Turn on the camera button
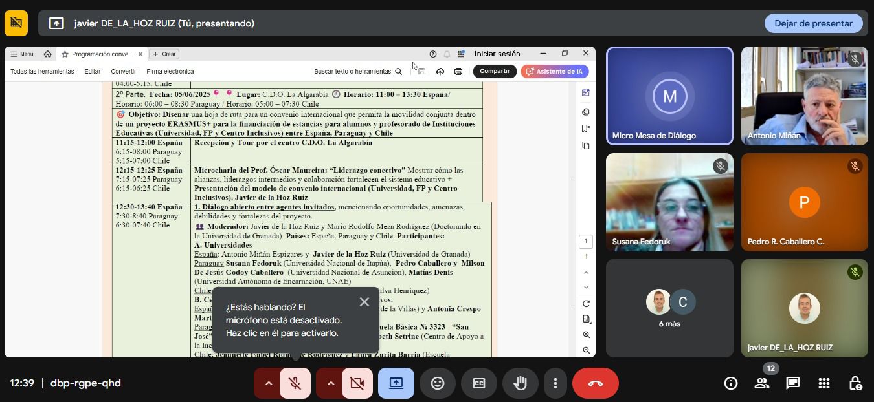 (x=357, y=383)
